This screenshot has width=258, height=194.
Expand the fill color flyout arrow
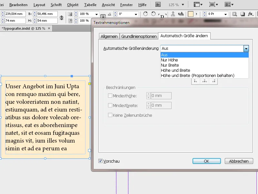196,14
